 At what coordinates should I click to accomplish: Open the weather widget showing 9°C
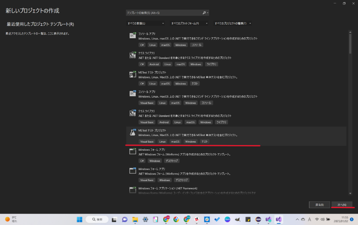[11, 219]
